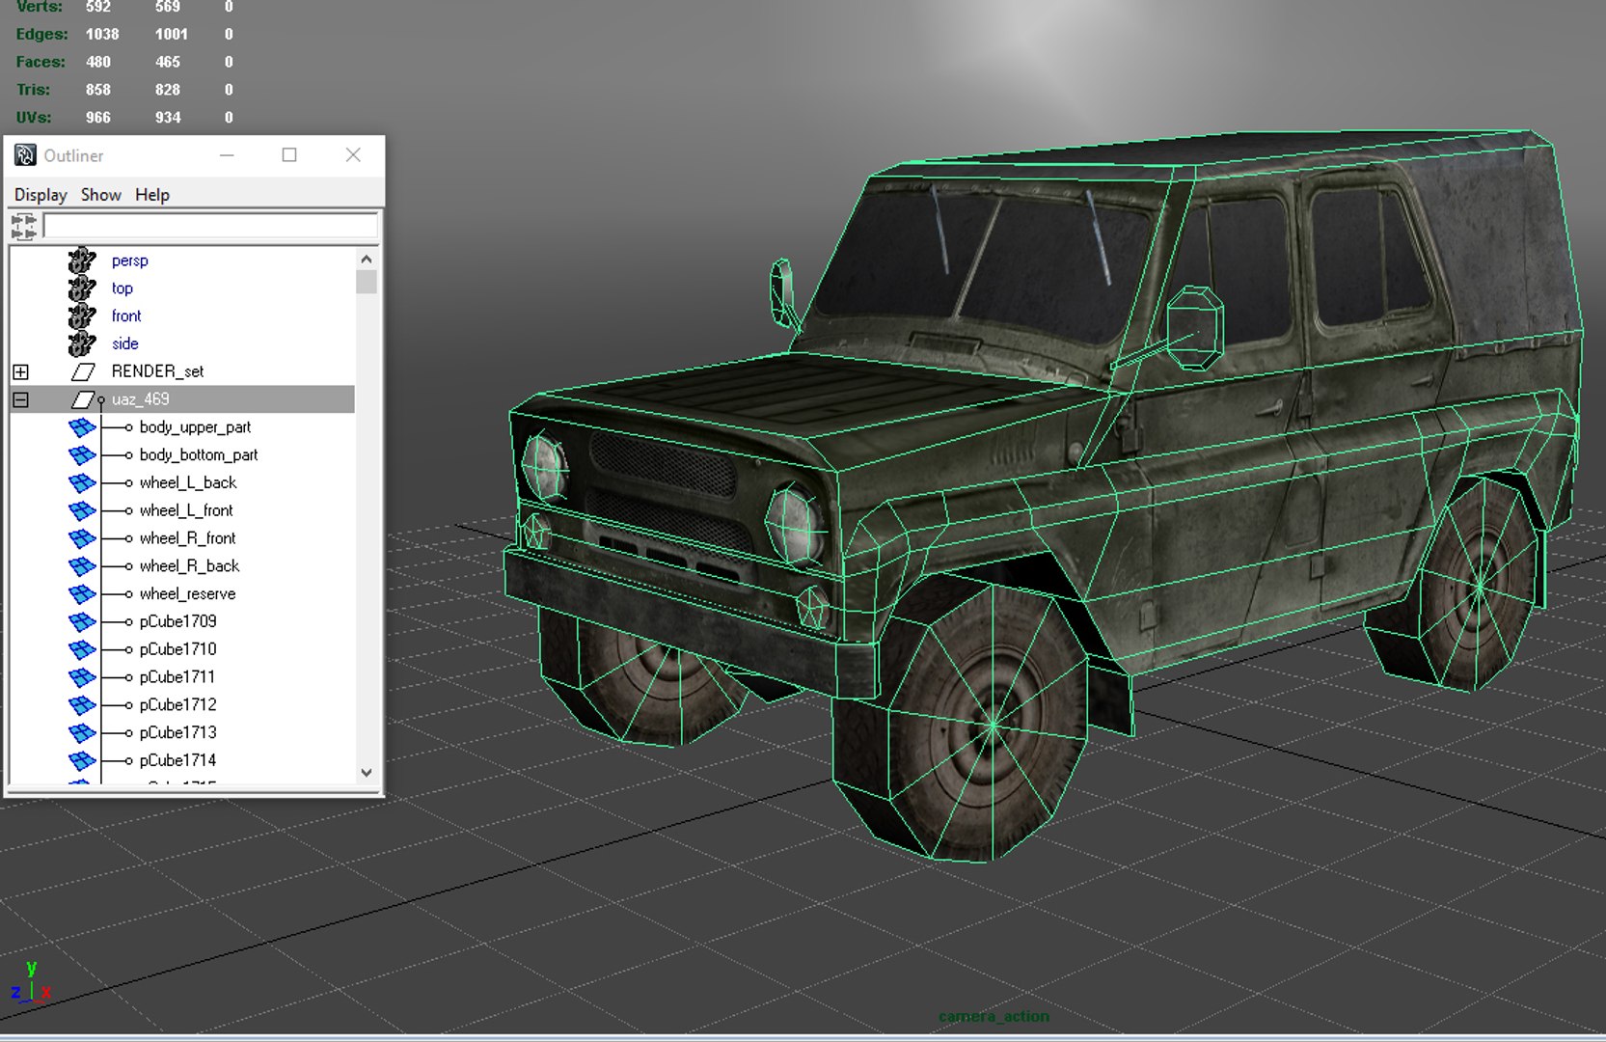The height and width of the screenshot is (1042, 1606).
Task: Select pCube1711 in the Outliner
Action: pos(177,677)
